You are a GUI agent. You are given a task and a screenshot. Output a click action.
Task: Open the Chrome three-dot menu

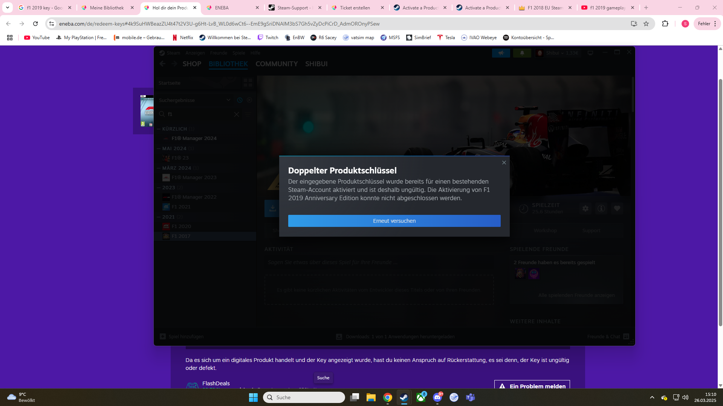(715, 24)
